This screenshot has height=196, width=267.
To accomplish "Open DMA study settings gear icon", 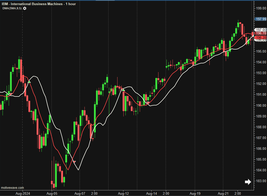I will pos(25,8).
